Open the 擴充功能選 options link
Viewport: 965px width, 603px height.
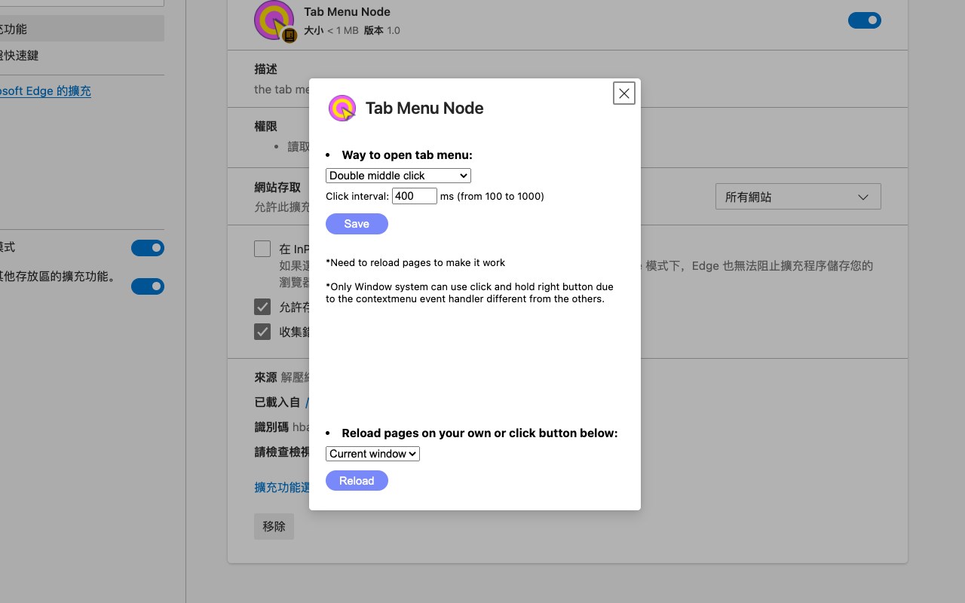tap(282, 488)
